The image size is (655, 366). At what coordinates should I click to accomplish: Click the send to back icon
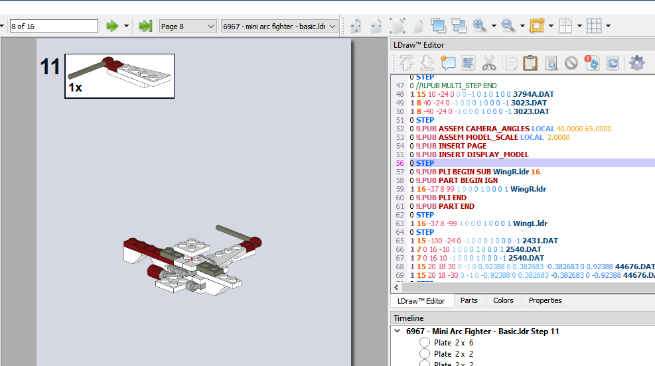click(459, 26)
